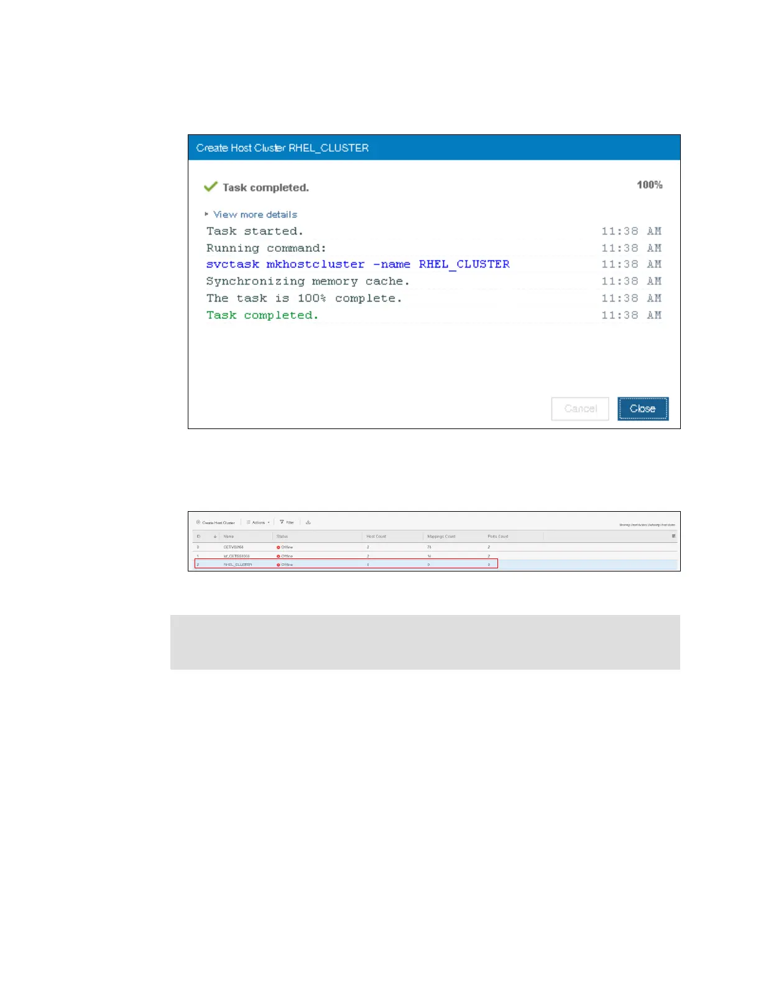The image size is (761, 985).
Task: Click the Mappings Count value 78
Action: click(x=429, y=547)
